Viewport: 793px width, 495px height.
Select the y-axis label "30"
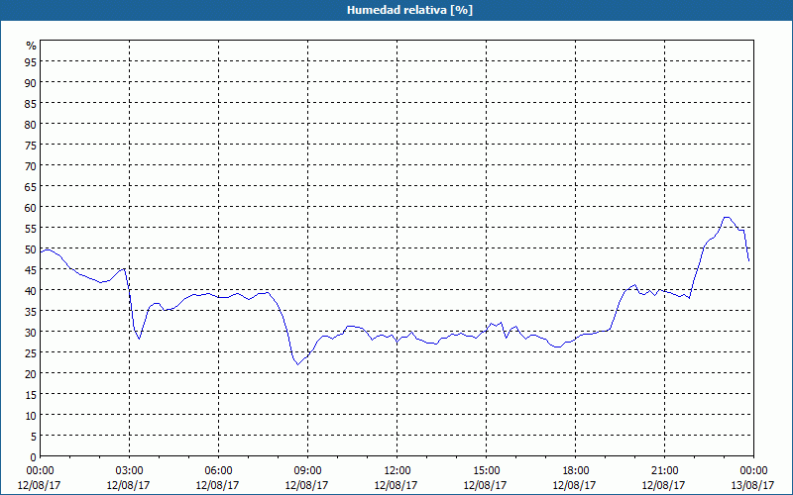(31, 332)
